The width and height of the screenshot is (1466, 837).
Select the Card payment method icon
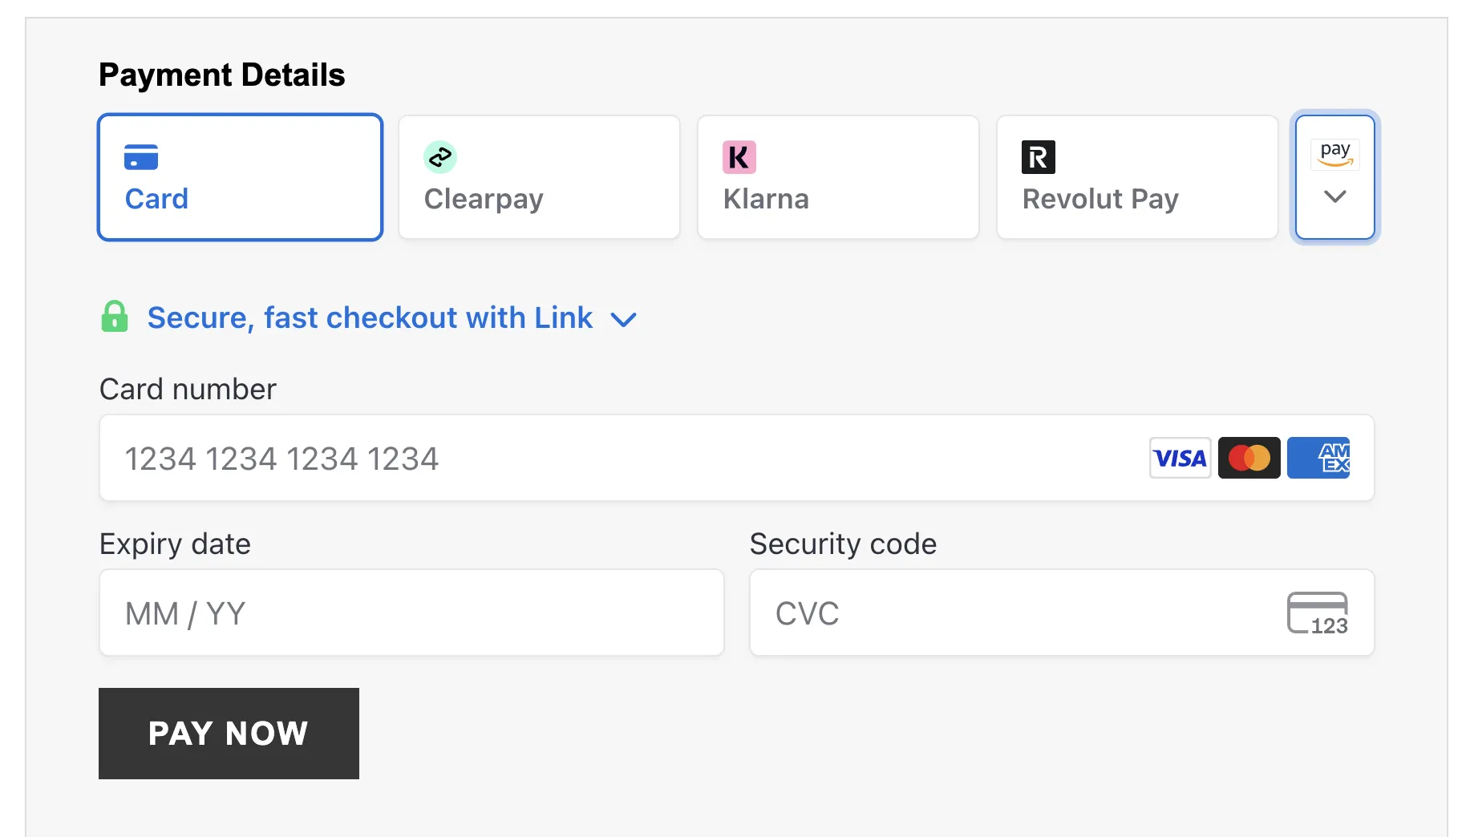tap(140, 158)
